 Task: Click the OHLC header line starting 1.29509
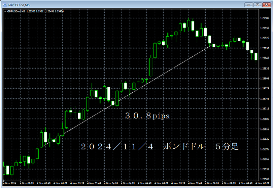pos(45,11)
